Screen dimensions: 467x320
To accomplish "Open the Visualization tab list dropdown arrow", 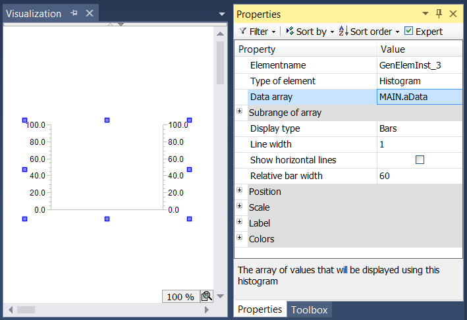I will (x=221, y=14).
